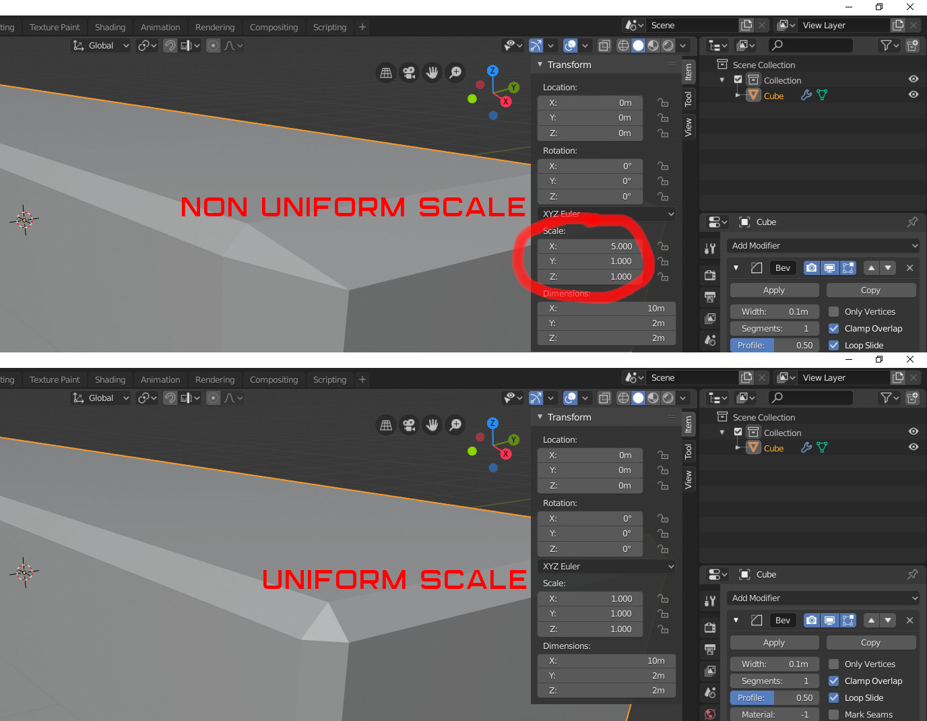The width and height of the screenshot is (927, 721).
Task: Click the Bevel Width slider in lower window
Action: [x=774, y=664]
